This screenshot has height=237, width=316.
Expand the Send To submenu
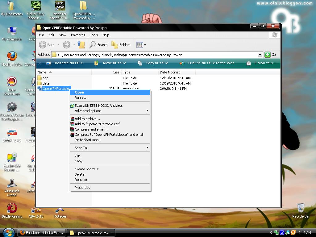[110, 148]
